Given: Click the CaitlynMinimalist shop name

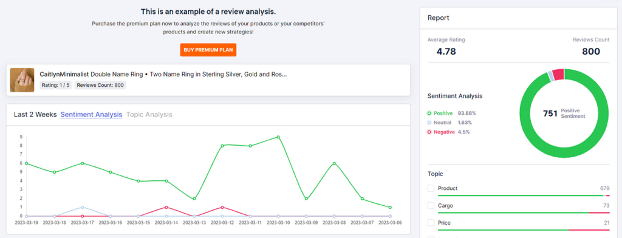Looking at the screenshot, I should coord(64,74).
